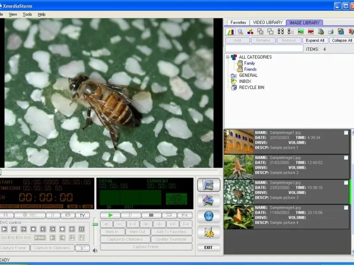Click the printer icon in library toolbar
Image resolution: width=354 pixels, height=265 pixels.
pyautogui.click(x=331, y=31)
